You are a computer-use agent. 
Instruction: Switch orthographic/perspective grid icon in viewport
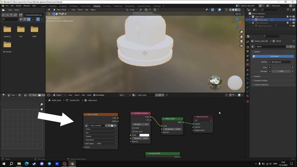coord(241,46)
